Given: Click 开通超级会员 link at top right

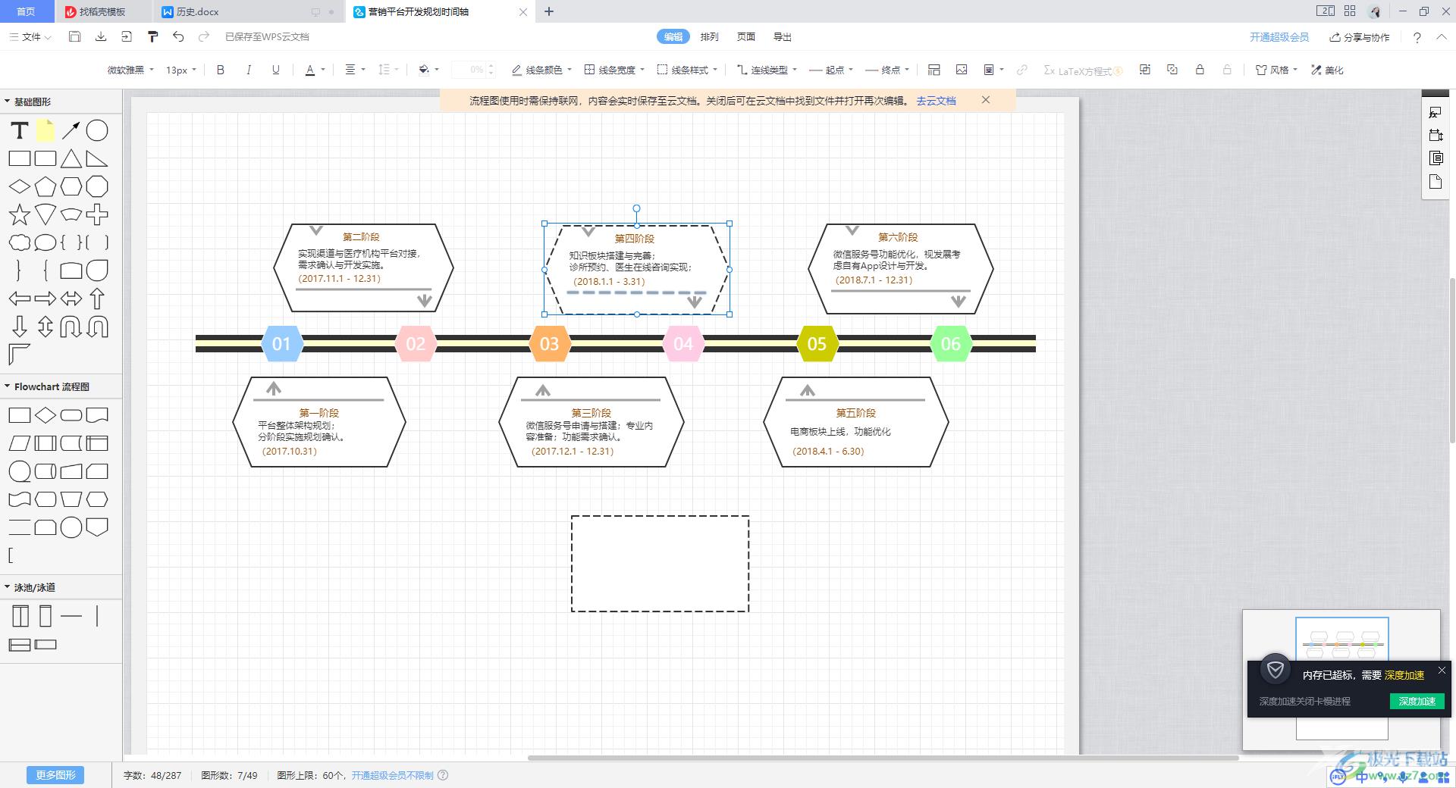Looking at the screenshot, I should point(1279,37).
